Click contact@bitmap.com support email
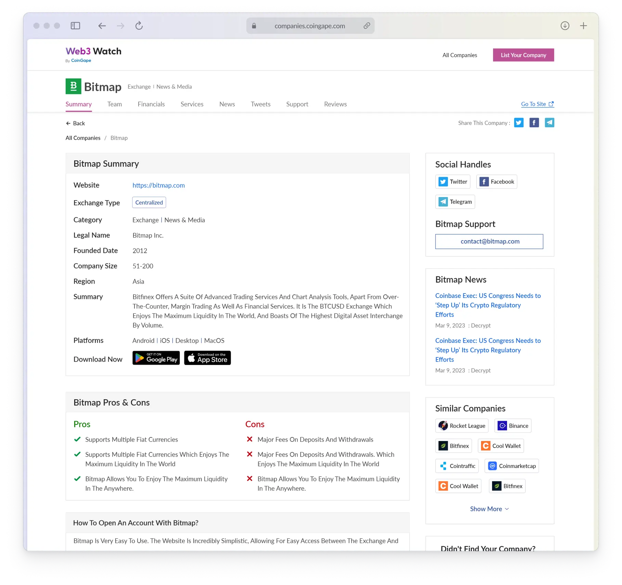The height and width of the screenshot is (585, 622). [x=489, y=242]
